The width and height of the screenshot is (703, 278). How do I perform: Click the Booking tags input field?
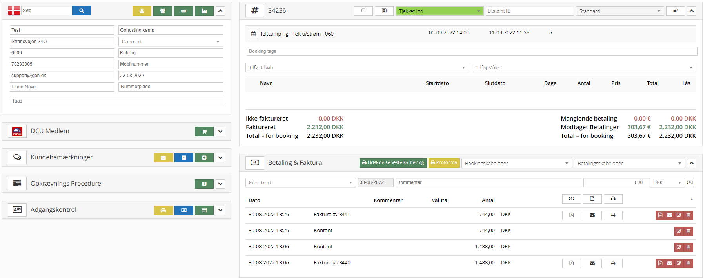[472, 51]
